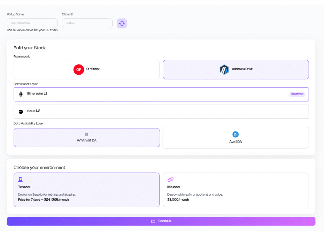Click the Continue button

point(161,221)
